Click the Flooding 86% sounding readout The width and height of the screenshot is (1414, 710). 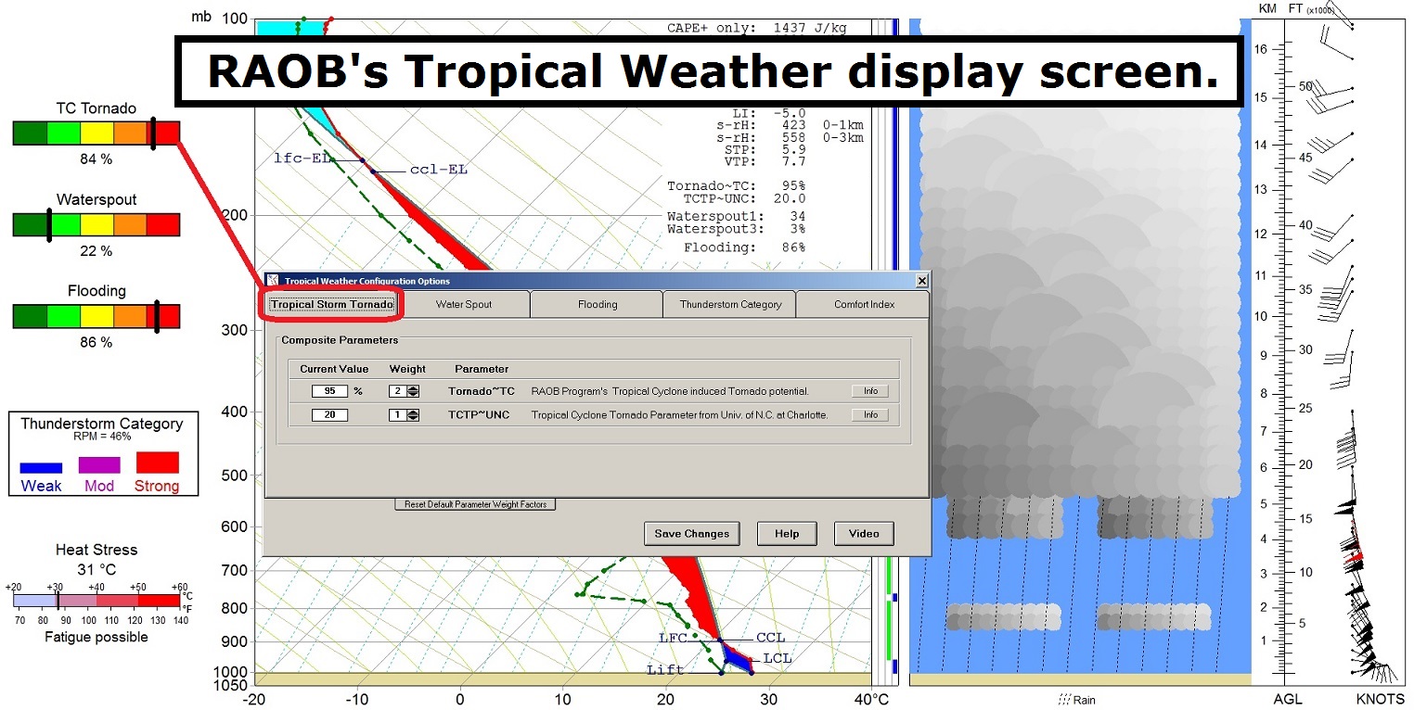coord(744,247)
